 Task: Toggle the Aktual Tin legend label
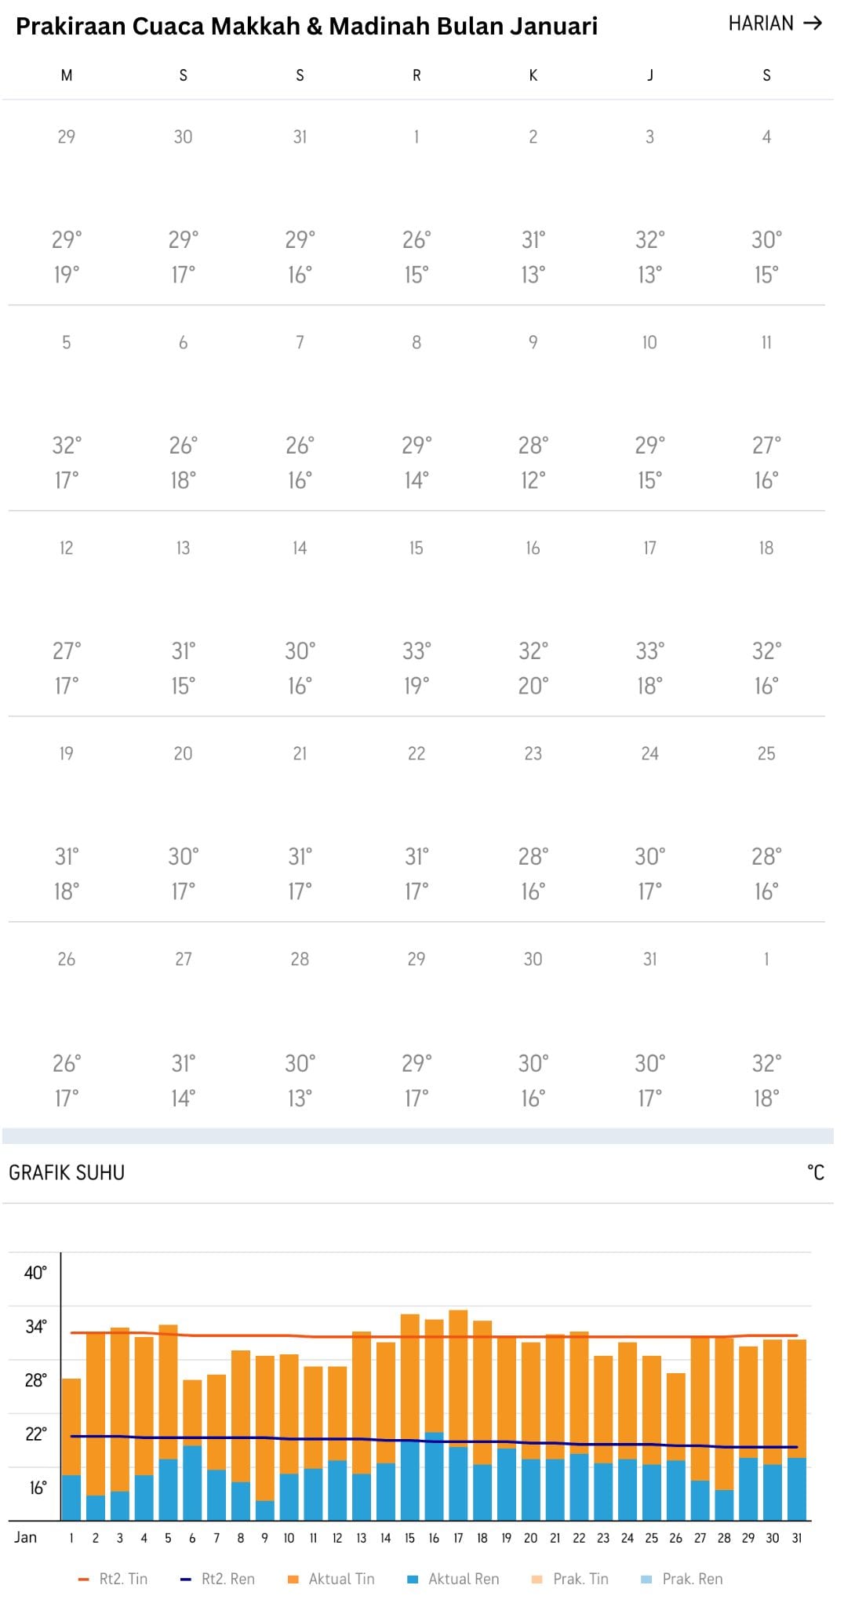(x=341, y=1579)
